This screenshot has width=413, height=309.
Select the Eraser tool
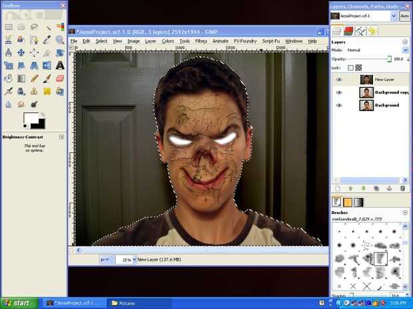[60, 78]
